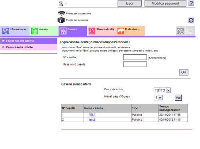Open the TEST box link
Screen dimensions: 200x149
[x=92, y=115]
